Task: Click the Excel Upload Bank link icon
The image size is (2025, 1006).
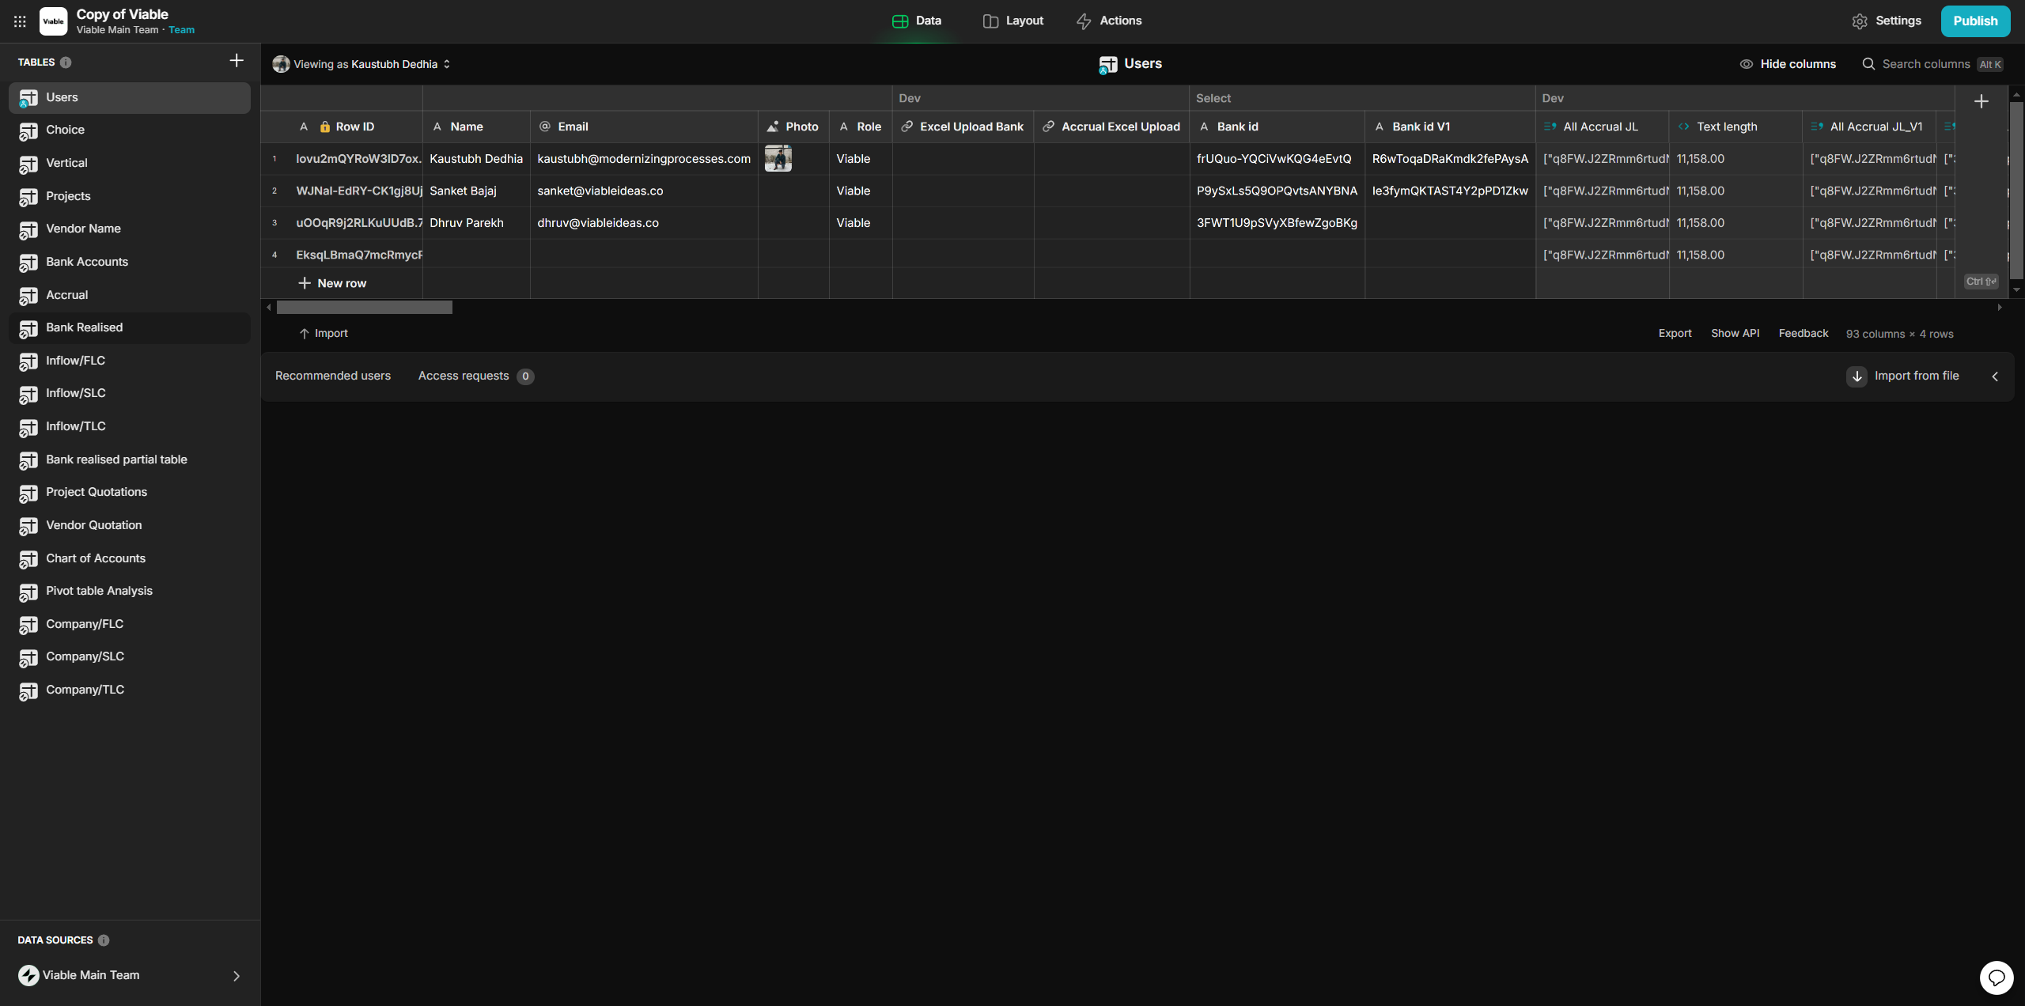Action: click(x=907, y=127)
